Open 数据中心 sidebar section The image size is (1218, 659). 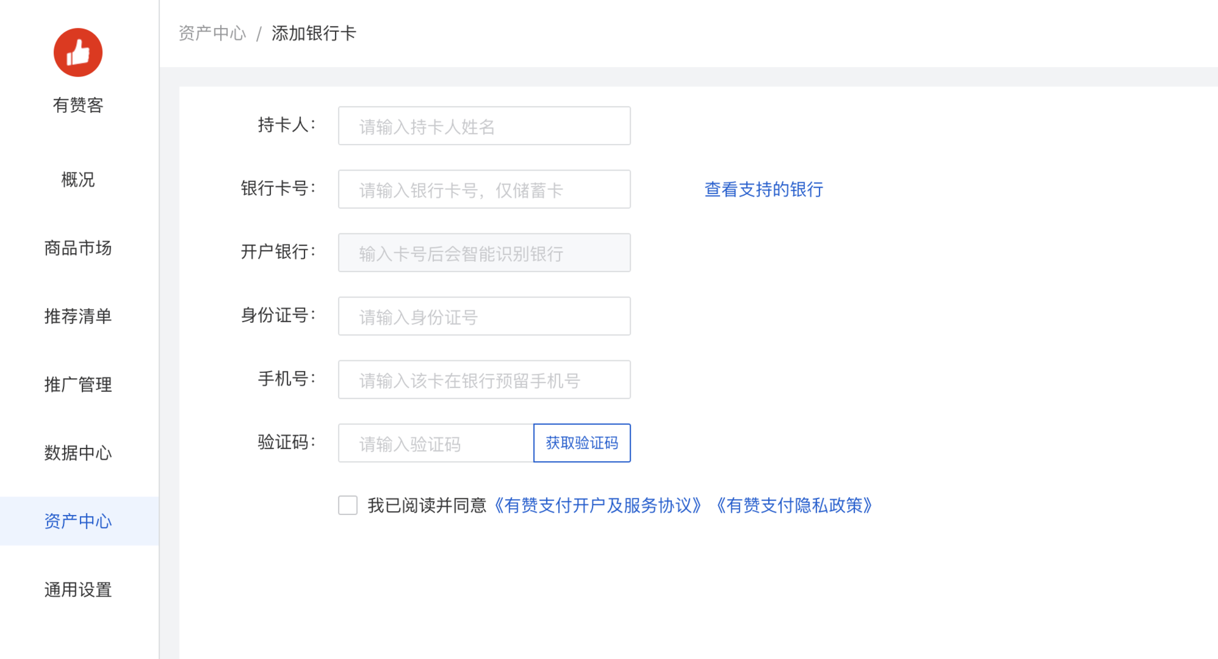78,453
